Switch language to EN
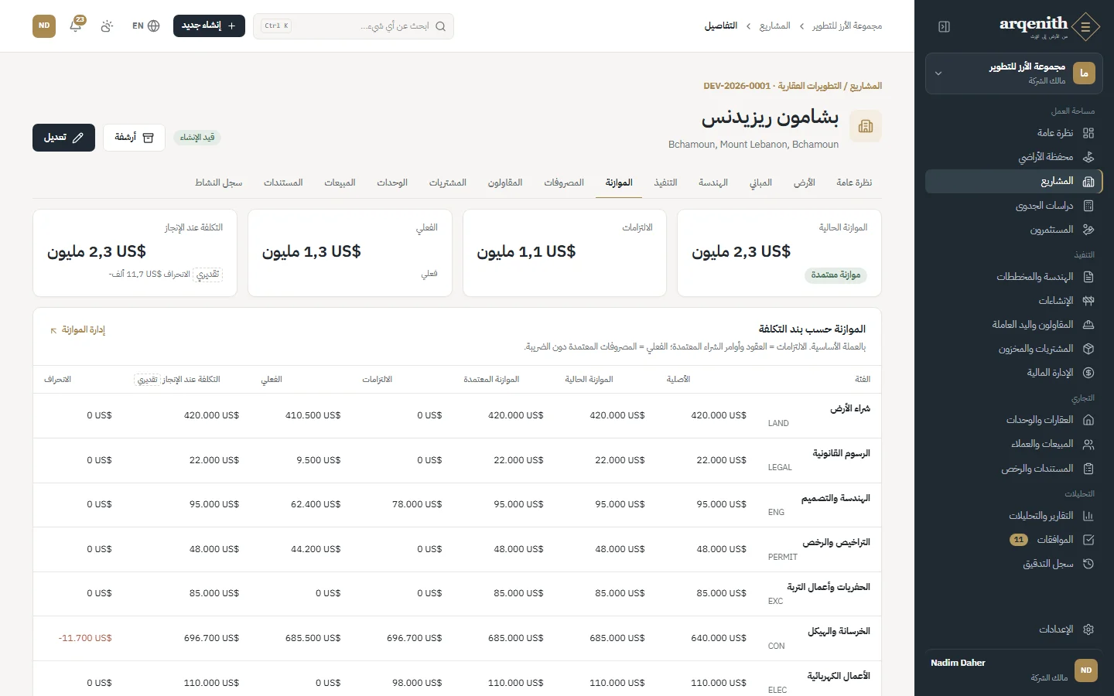 (x=145, y=26)
